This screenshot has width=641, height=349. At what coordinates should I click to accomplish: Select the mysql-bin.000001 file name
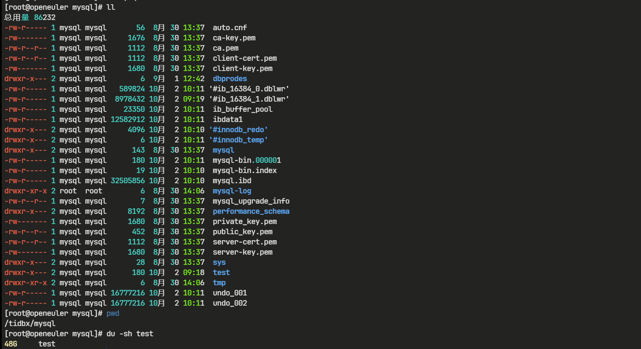(246, 160)
